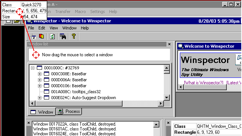Select the 001A008C: tooltips_class32 row
The width and height of the screenshot is (242, 136).
coord(76,92)
